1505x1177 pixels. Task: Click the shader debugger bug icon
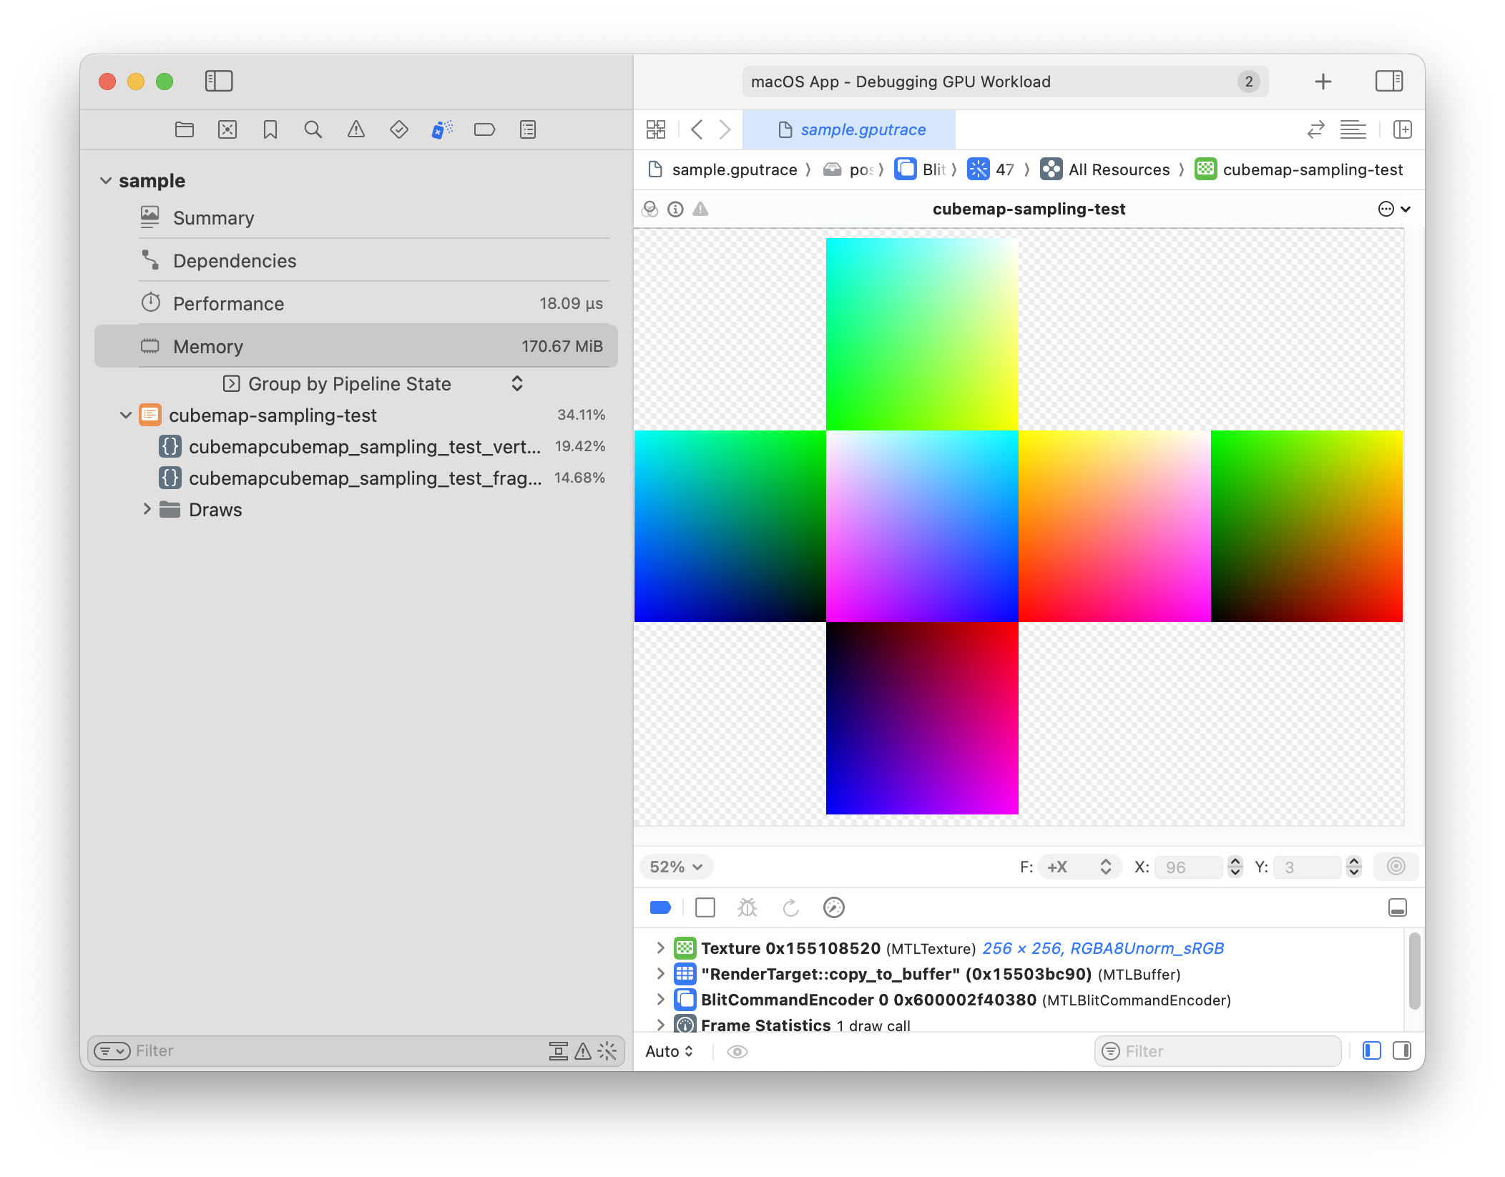tap(747, 907)
